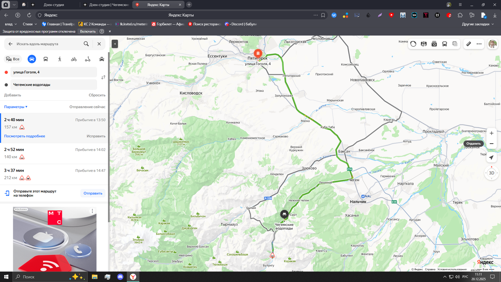501x282 pixels.
Task: Toggle the street photos camera icon
Action: [x=434, y=44]
